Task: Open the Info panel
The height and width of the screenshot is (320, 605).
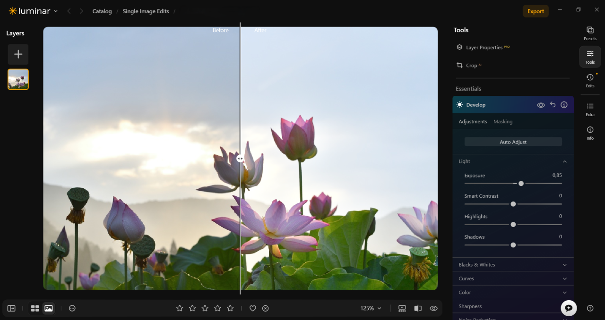Action: (590, 133)
